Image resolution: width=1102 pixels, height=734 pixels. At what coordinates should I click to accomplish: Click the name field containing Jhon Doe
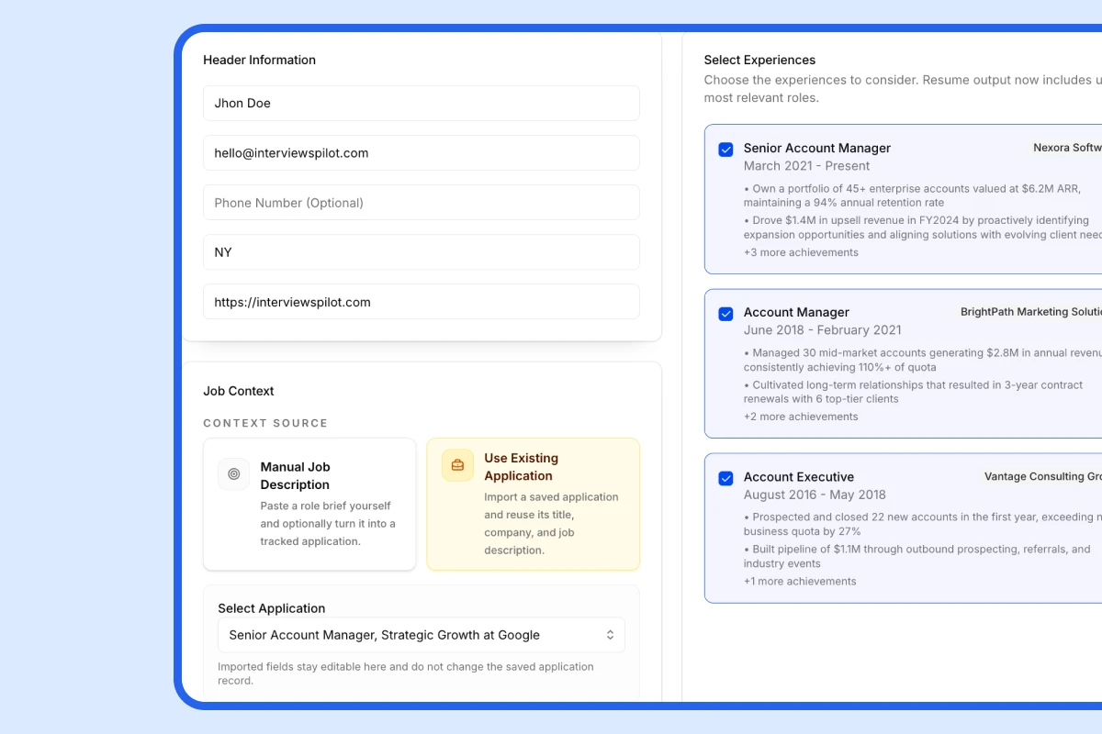pos(421,103)
